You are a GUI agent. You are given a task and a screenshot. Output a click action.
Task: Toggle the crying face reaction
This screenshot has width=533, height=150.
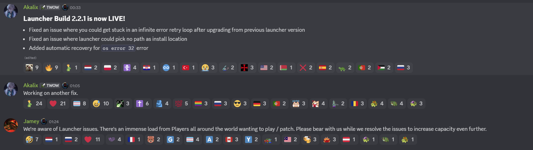pos(209,68)
